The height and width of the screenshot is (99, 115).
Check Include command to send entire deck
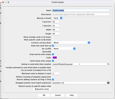pyautogui.click(x=53, y=67)
